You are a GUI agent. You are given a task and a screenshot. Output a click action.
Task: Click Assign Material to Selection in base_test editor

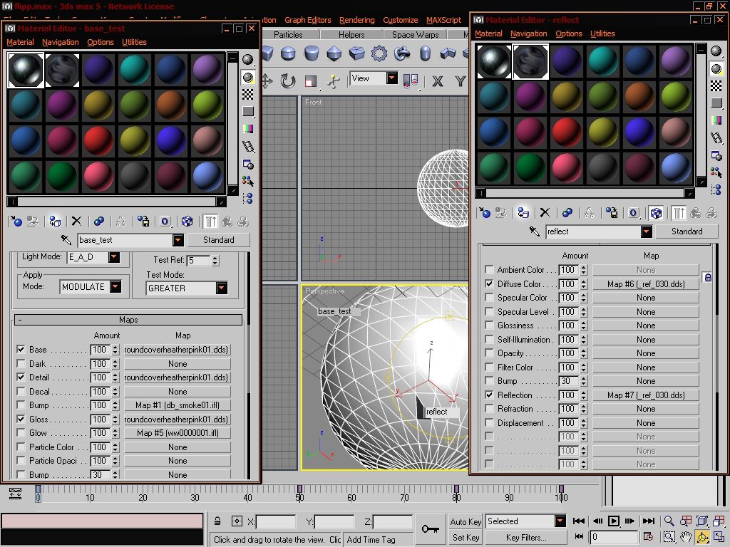tap(55, 222)
